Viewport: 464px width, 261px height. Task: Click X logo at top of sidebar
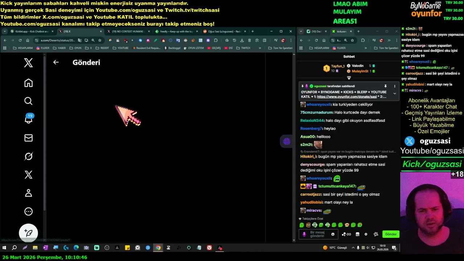28,63
